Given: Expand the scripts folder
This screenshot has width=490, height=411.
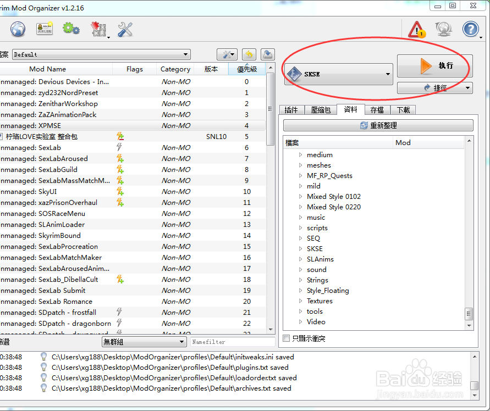Looking at the screenshot, I should [300, 227].
